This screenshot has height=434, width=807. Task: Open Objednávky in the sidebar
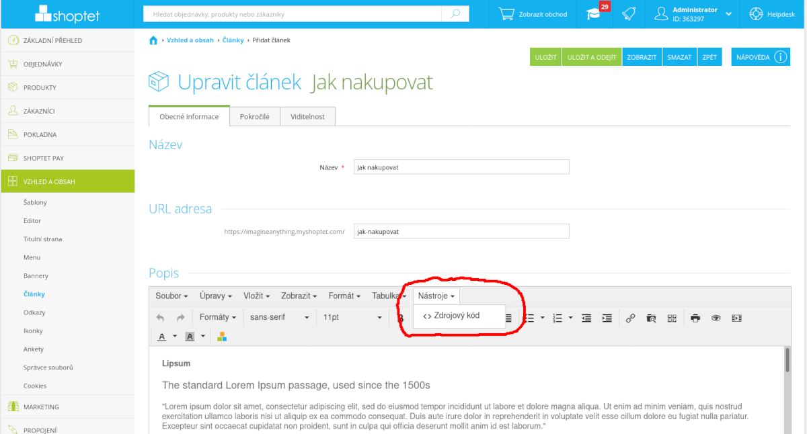tap(67, 64)
